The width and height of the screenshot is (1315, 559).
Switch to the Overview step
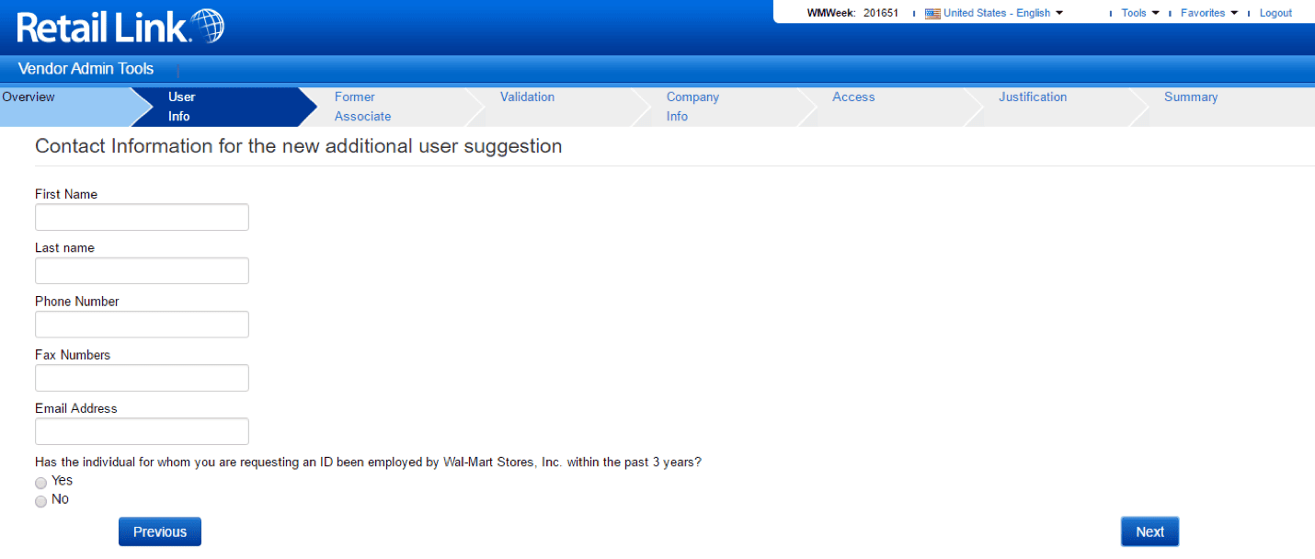(29, 97)
